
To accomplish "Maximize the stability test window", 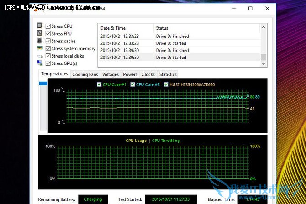I will (250, 9).
